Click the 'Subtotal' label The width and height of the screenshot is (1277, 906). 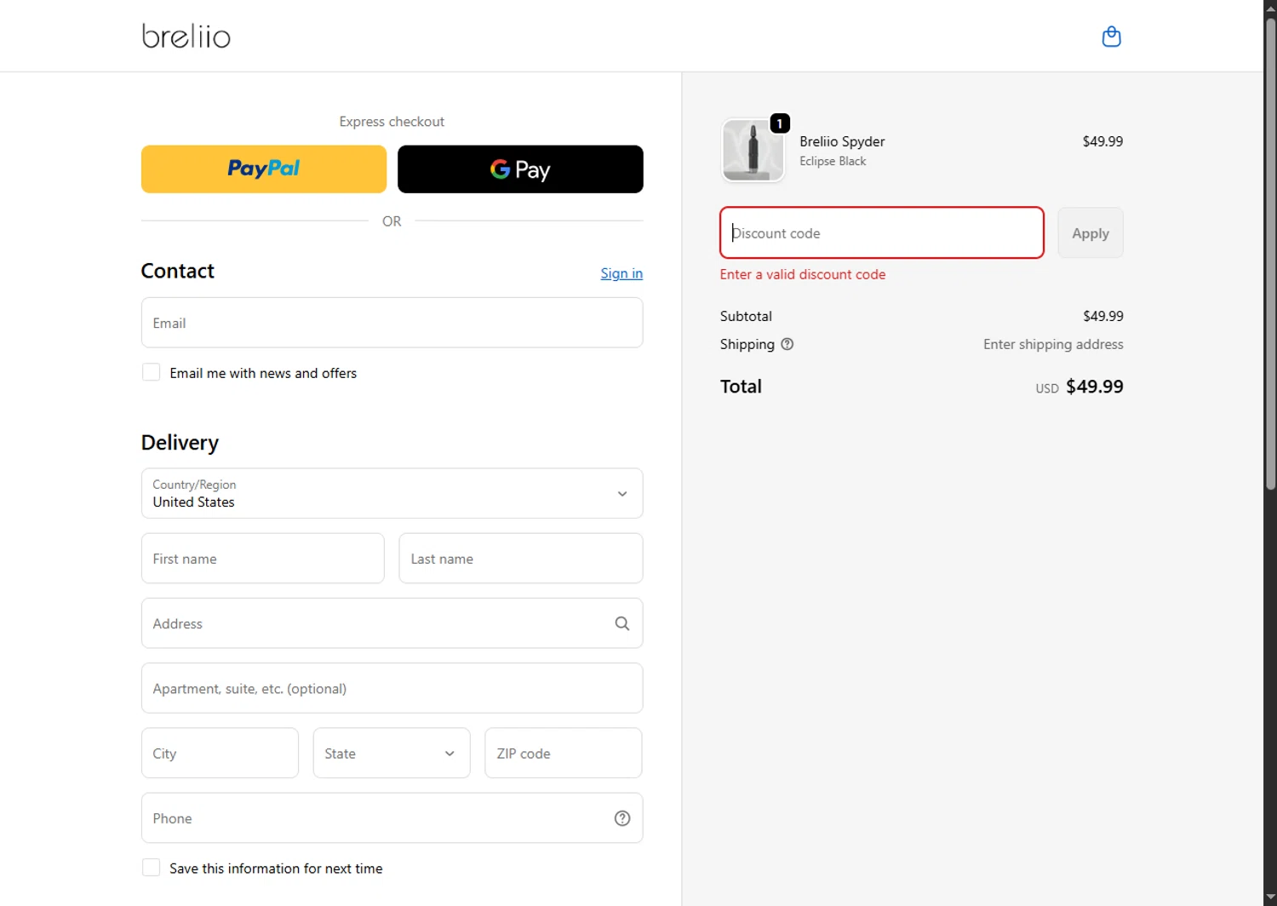(746, 316)
